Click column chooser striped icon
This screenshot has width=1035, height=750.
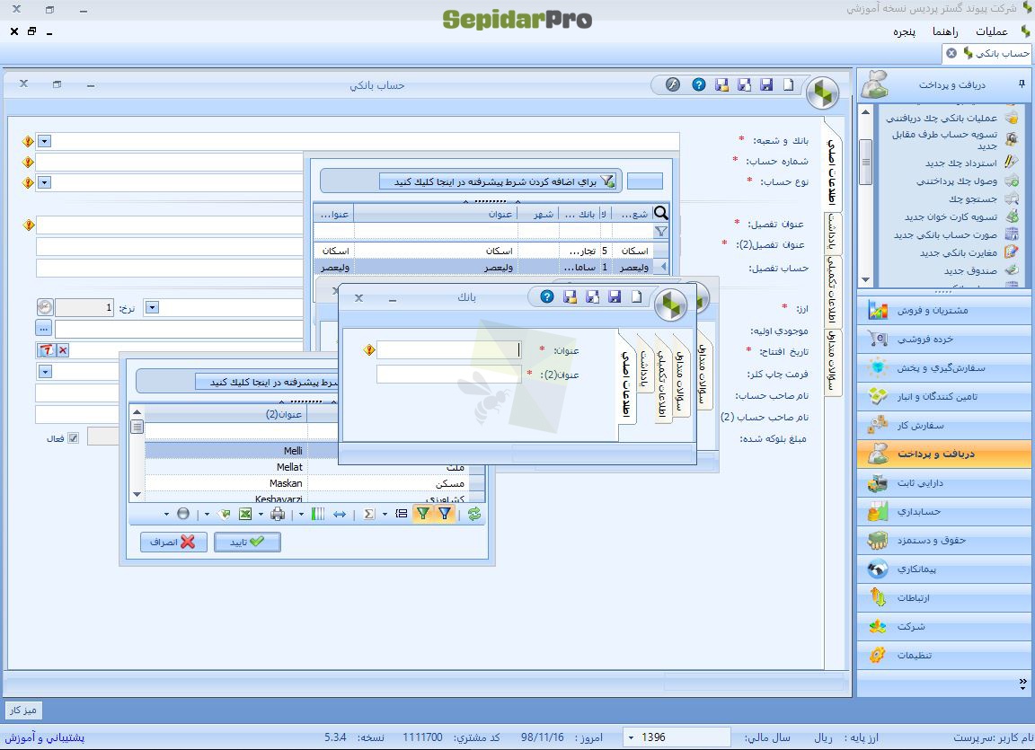(x=317, y=514)
